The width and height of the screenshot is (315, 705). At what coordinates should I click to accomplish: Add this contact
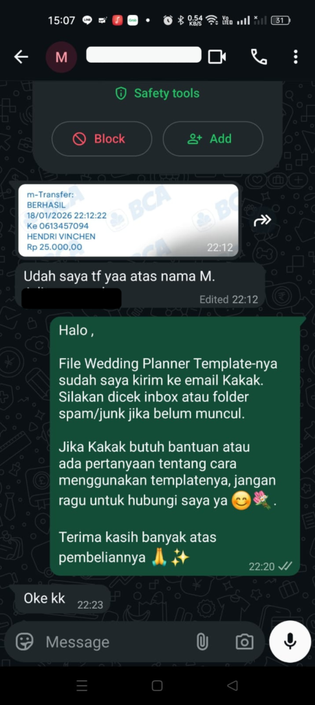(213, 138)
